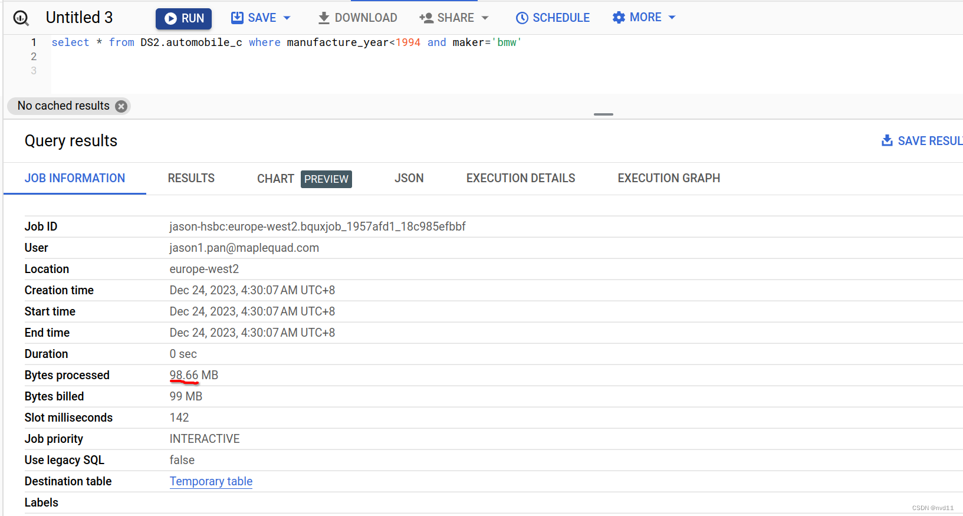Click the pane resize handle bar

click(603, 114)
